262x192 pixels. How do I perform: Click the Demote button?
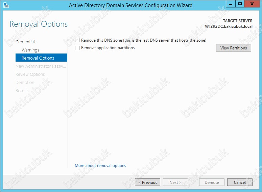tap(212, 182)
